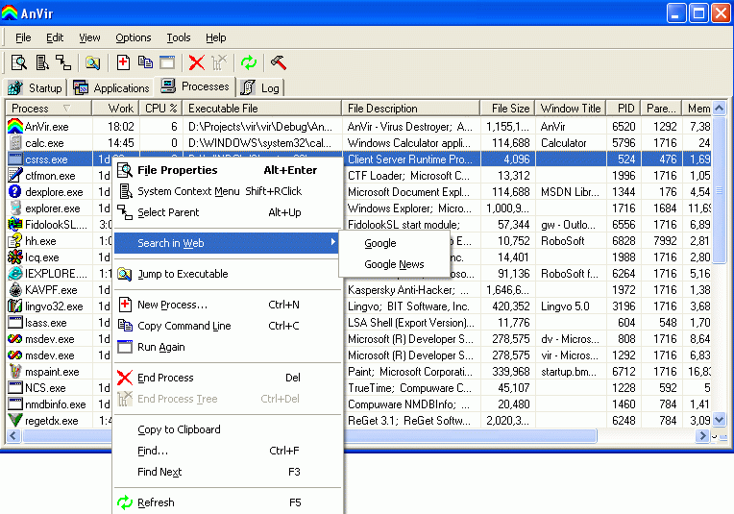The image size is (734, 514).
Task: Click vertical scrollbar down arrow
Action: click(720, 420)
